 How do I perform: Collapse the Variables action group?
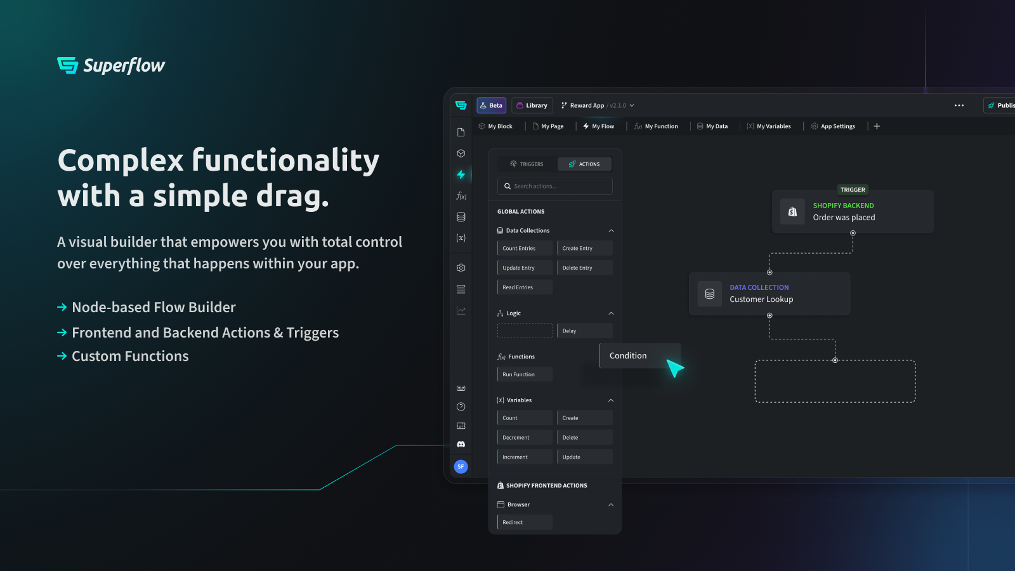(610, 400)
